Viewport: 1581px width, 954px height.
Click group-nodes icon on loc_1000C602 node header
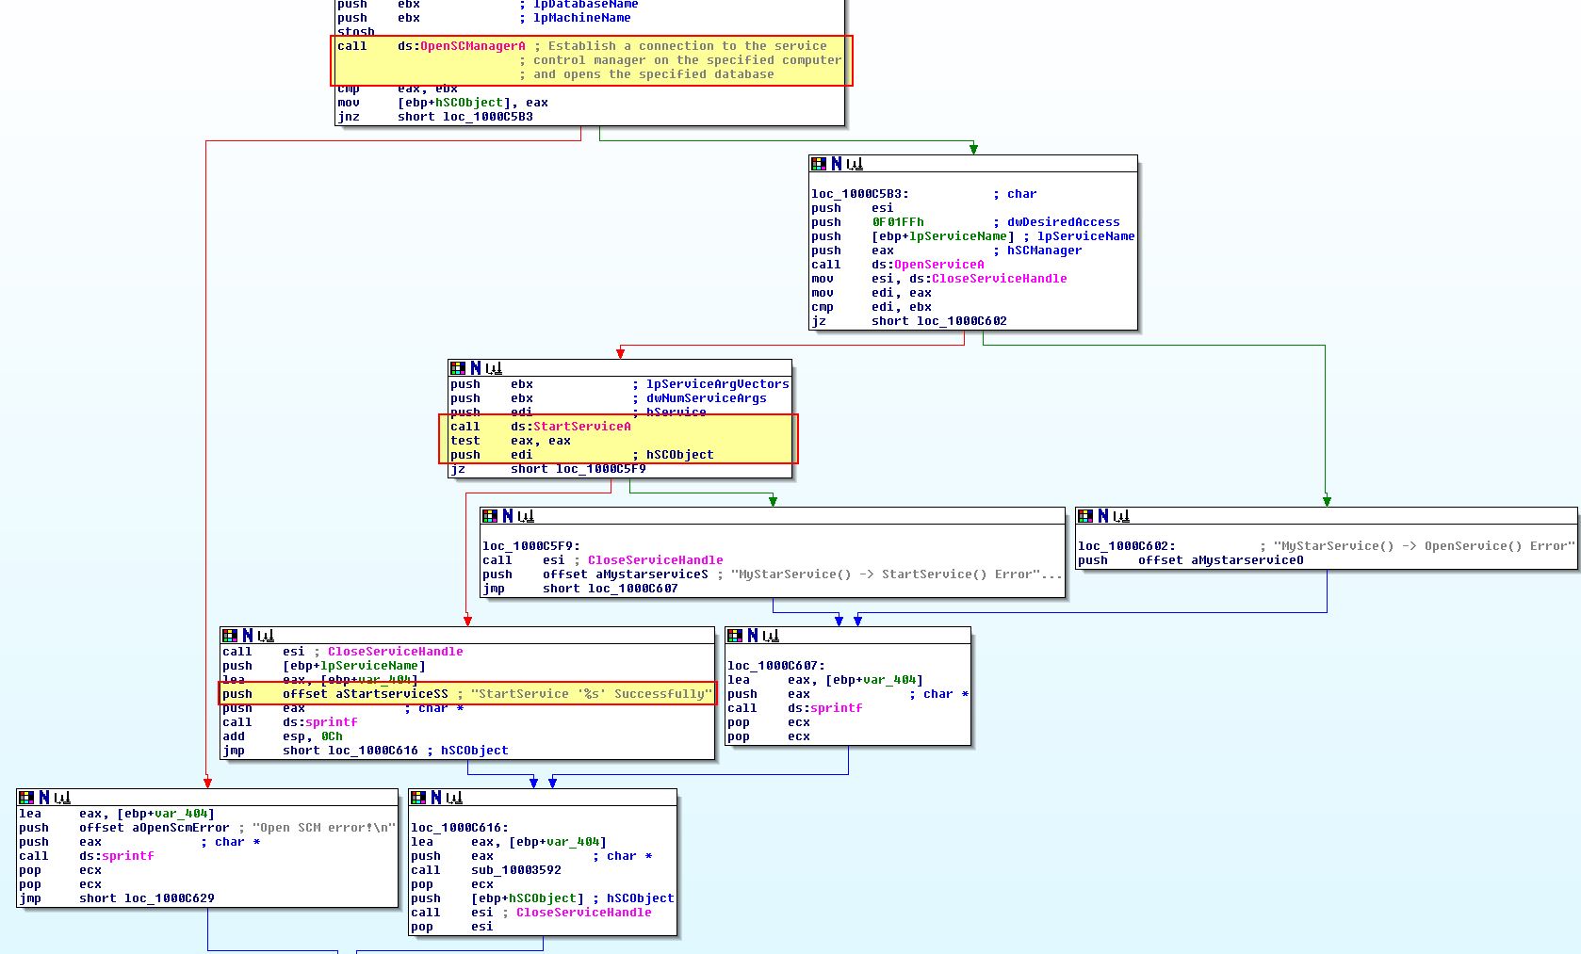click(1121, 516)
